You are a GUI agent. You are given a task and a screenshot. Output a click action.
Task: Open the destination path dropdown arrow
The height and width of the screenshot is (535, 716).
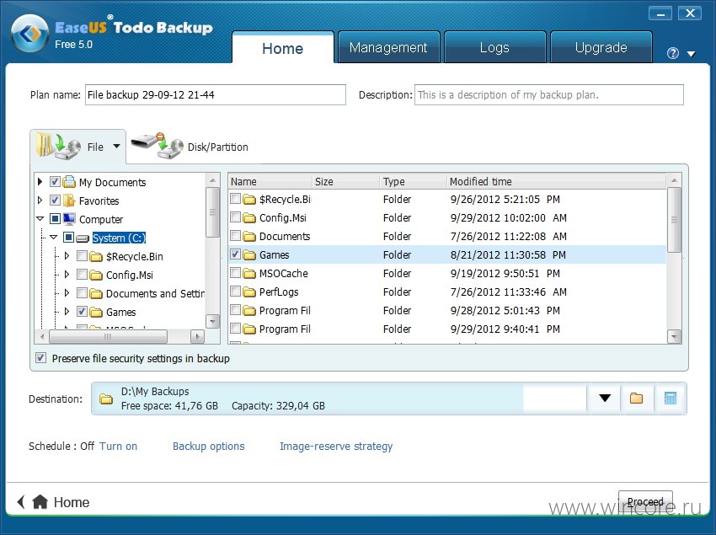point(605,399)
